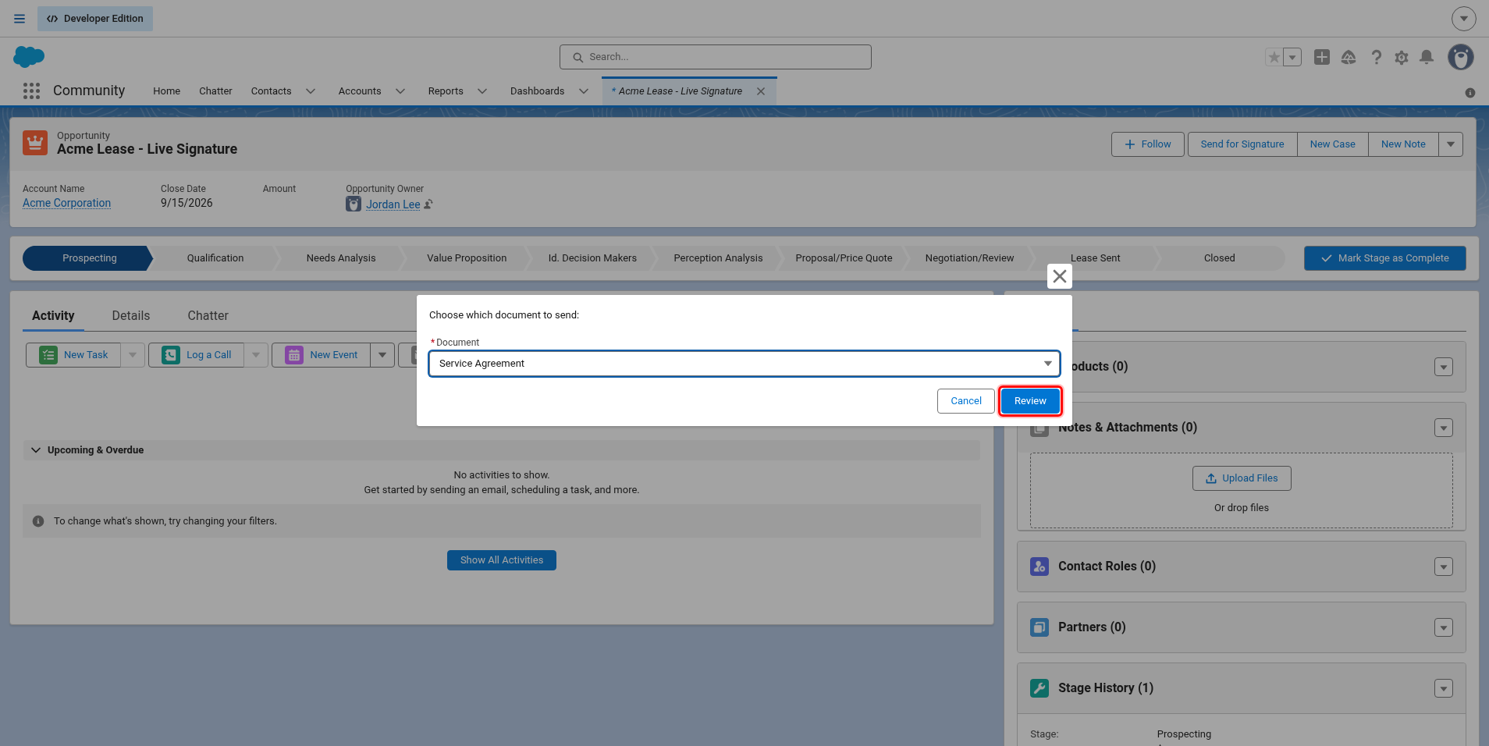Switch to the record Chatter tab
The image size is (1489, 746).
pyautogui.click(x=208, y=315)
